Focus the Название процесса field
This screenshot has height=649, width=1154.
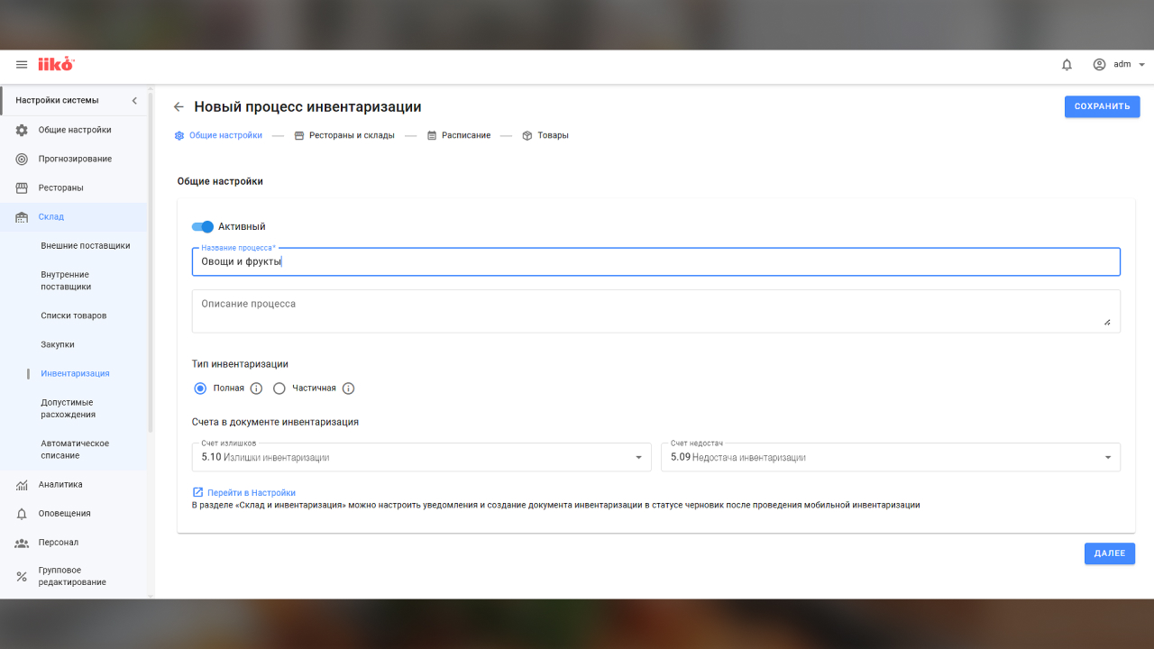coord(656,261)
